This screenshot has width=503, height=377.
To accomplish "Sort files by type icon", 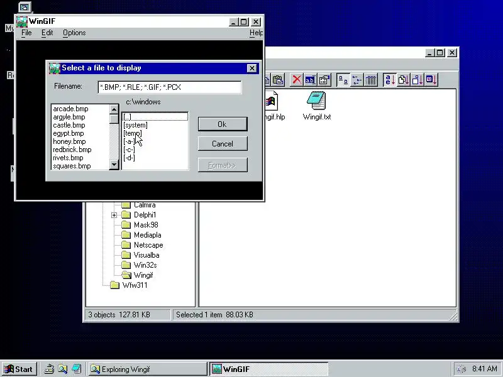I will [x=403, y=80].
